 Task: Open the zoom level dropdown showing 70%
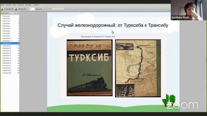click(57, 9)
